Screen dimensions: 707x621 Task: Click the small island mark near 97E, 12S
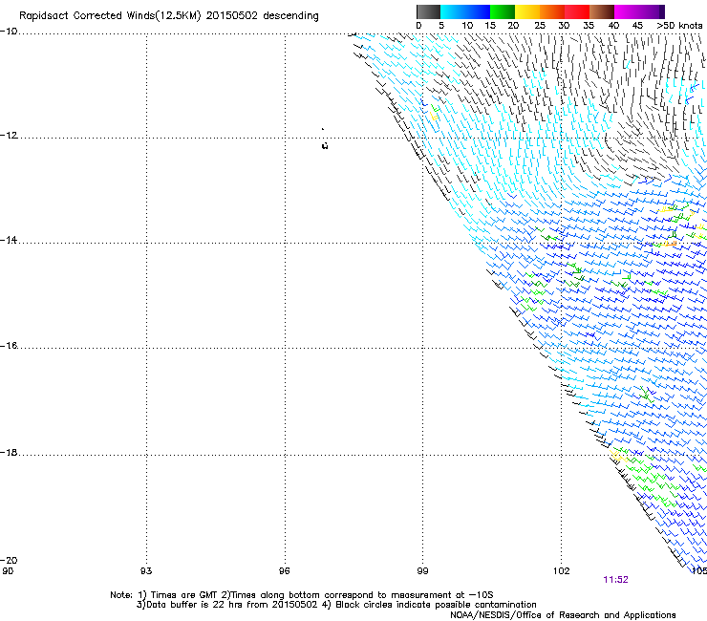(325, 145)
